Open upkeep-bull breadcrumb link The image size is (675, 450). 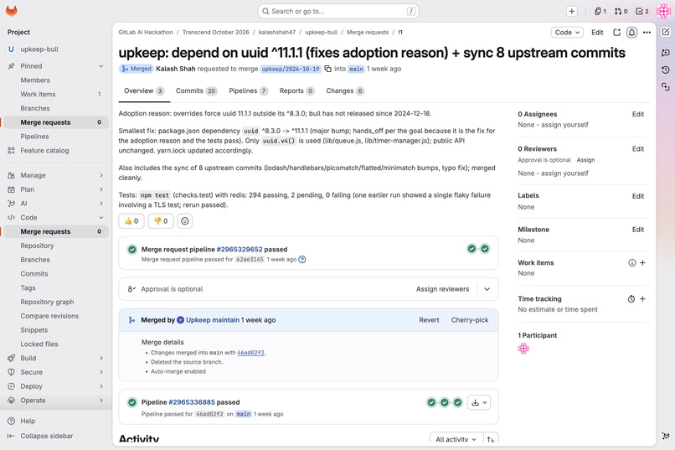321,33
